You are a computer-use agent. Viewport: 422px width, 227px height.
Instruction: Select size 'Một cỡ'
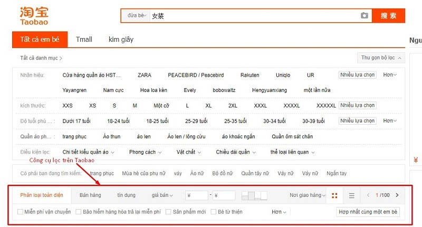pos(161,106)
